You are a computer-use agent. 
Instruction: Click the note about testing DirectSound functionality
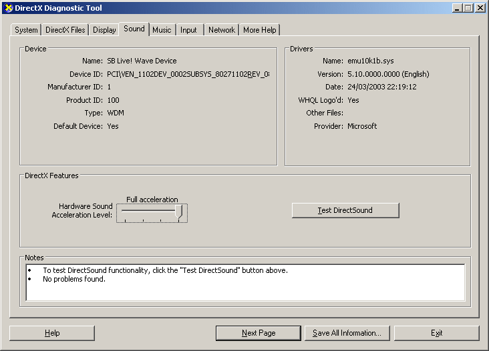[165, 270]
